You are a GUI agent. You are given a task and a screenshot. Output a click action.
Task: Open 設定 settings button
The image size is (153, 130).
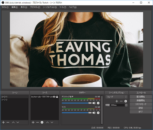point(141,108)
